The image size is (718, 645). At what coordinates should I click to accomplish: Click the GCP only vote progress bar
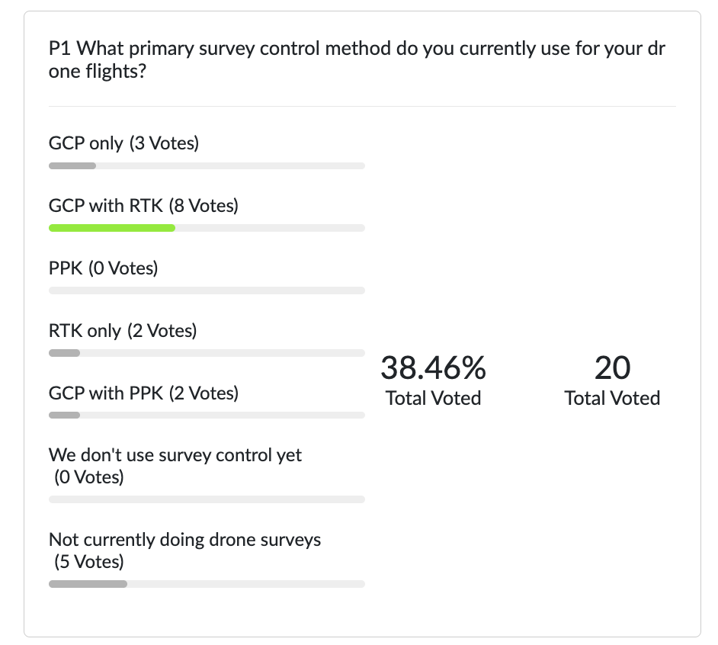coord(207,165)
